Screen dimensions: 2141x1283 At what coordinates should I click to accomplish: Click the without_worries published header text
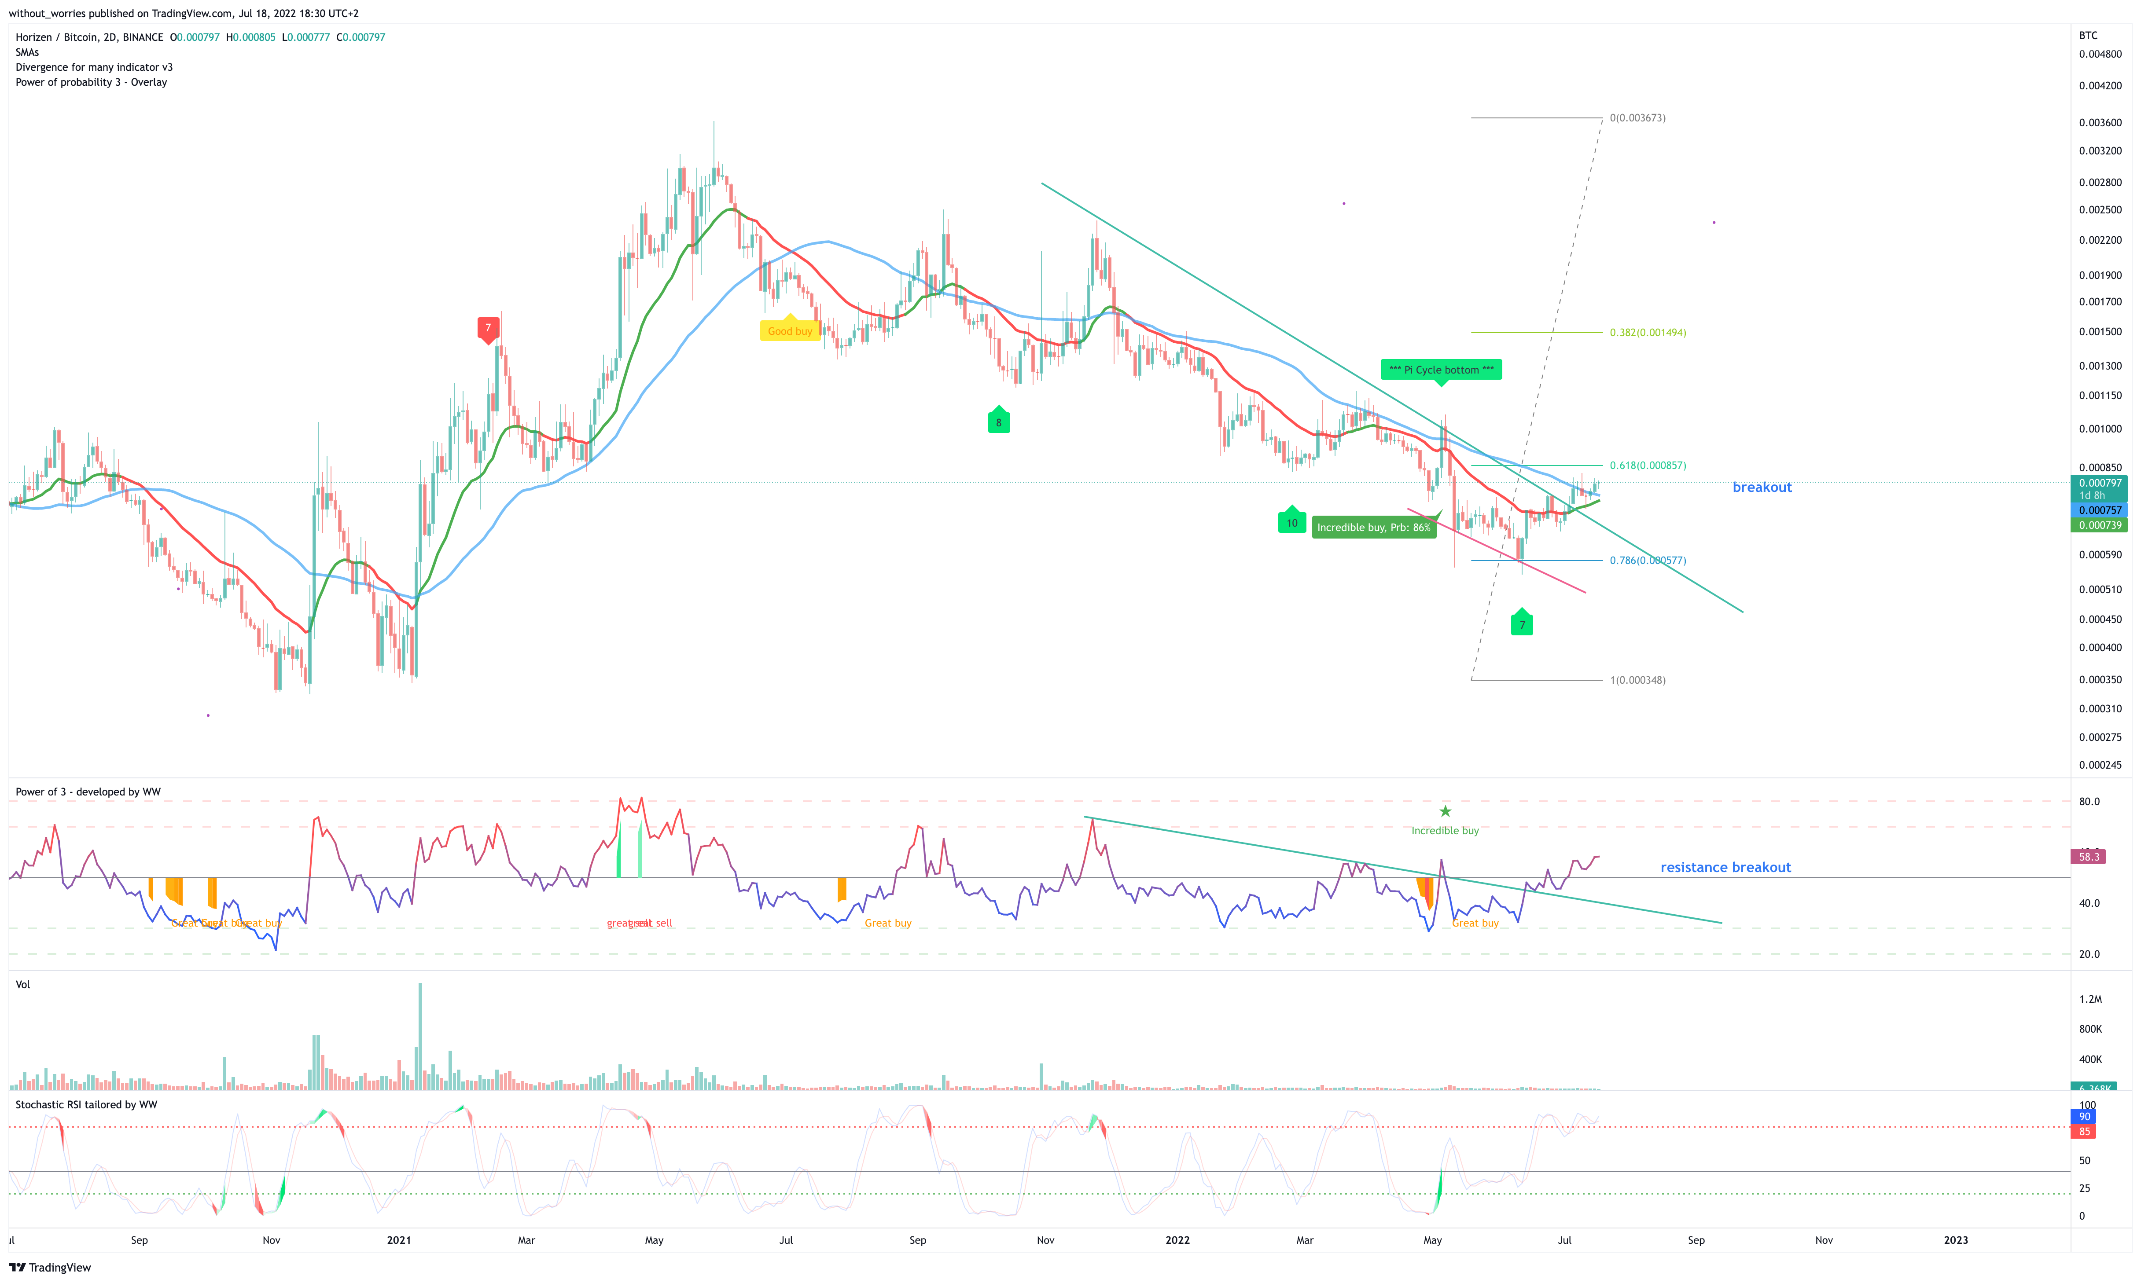click(183, 13)
